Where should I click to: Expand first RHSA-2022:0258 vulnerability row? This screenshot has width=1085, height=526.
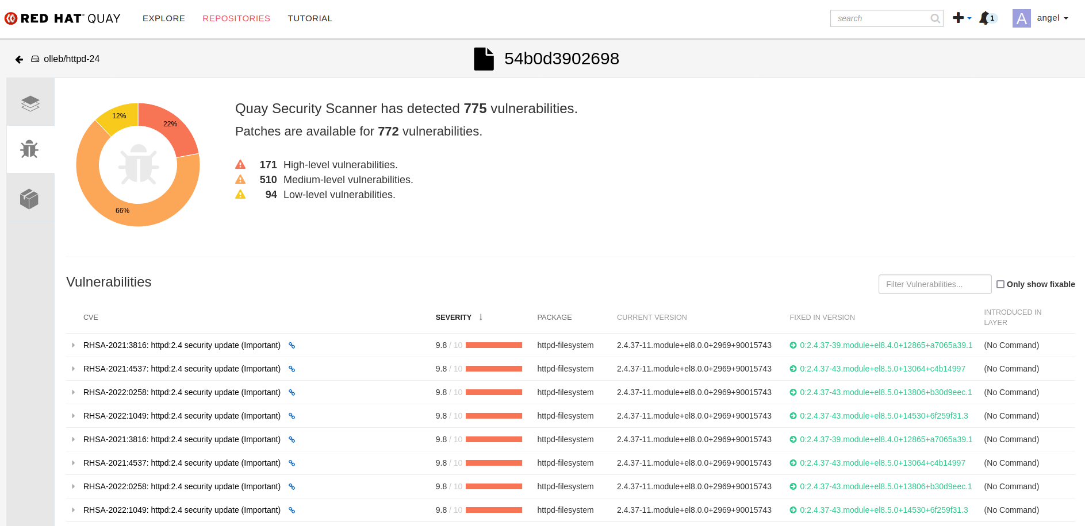pyautogui.click(x=73, y=392)
